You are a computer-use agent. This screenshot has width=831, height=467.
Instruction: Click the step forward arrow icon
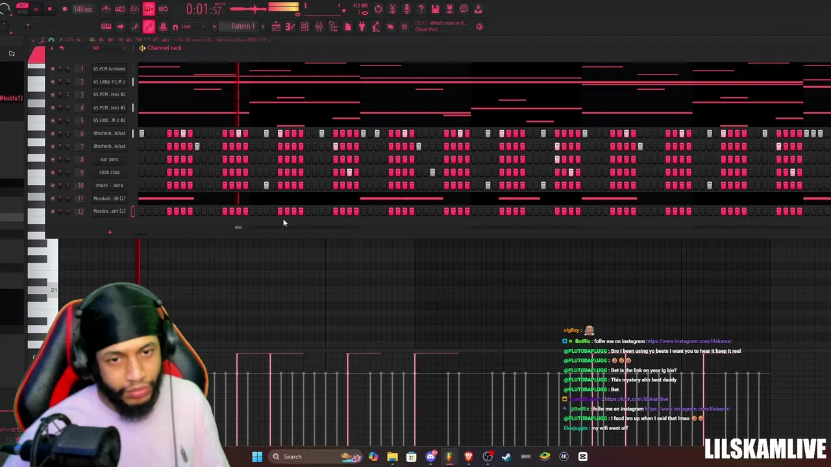120,27
